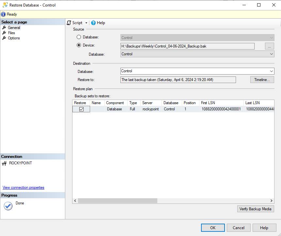
Task: Click the Restore Database title bar icon
Action: [x=5, y=5]
